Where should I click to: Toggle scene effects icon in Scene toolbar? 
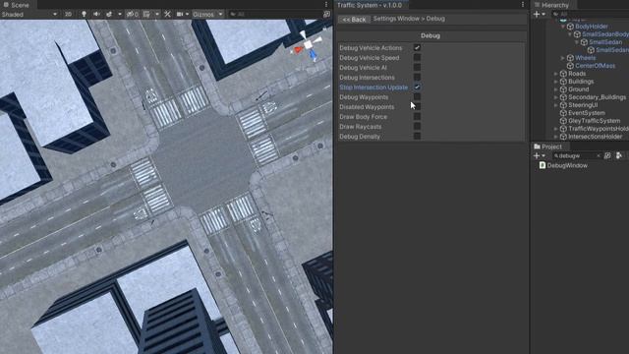(109, 14)
